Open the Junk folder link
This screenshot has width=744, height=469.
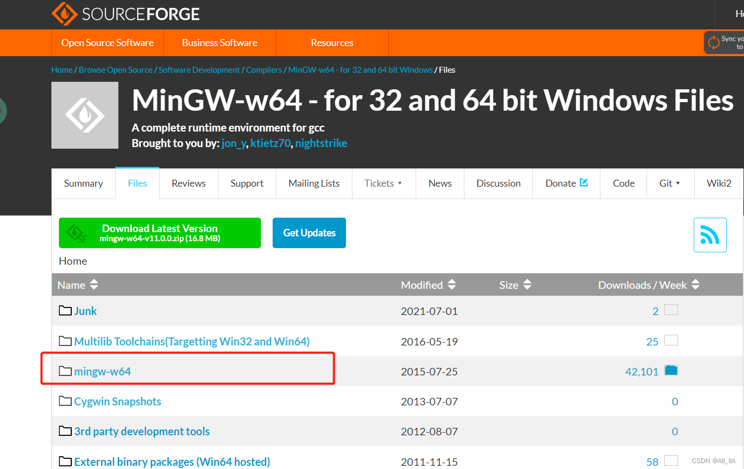[x=85, y=311]
